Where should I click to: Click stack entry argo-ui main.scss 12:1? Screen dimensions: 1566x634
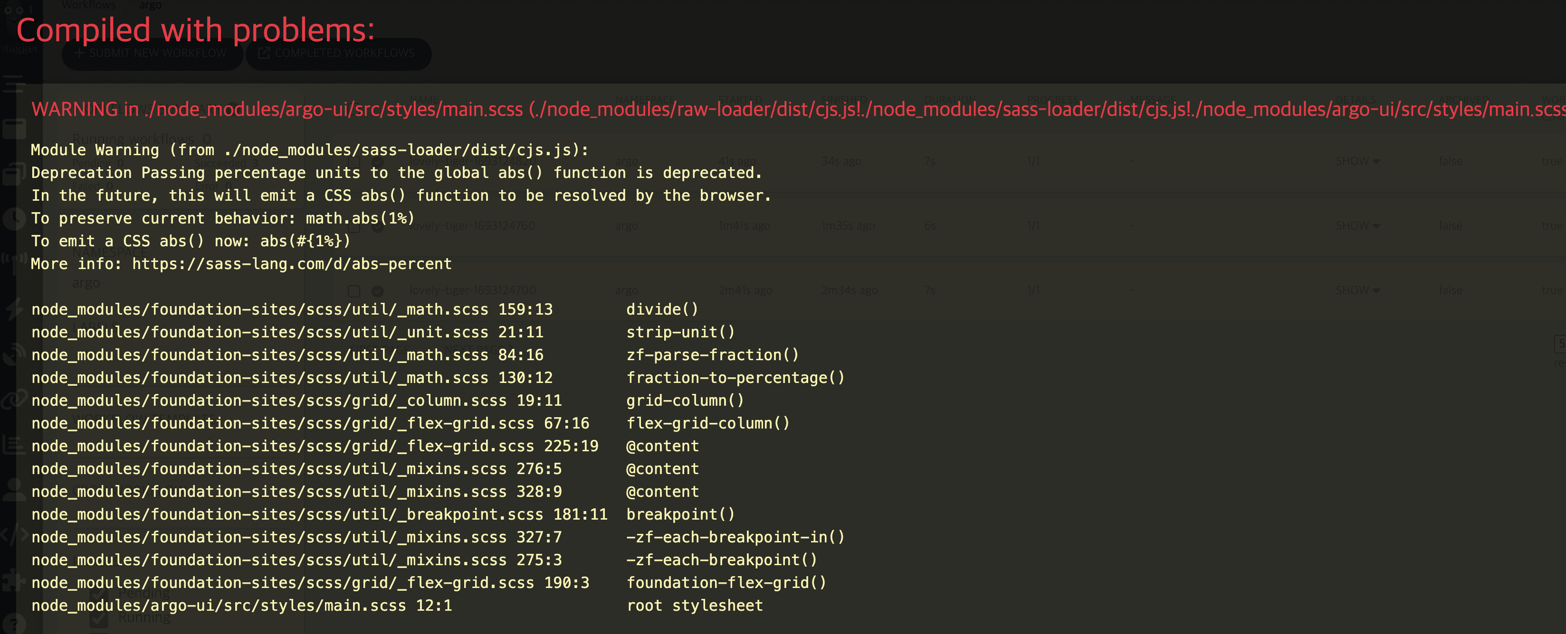pyautogui.click(x=241, y=606)
